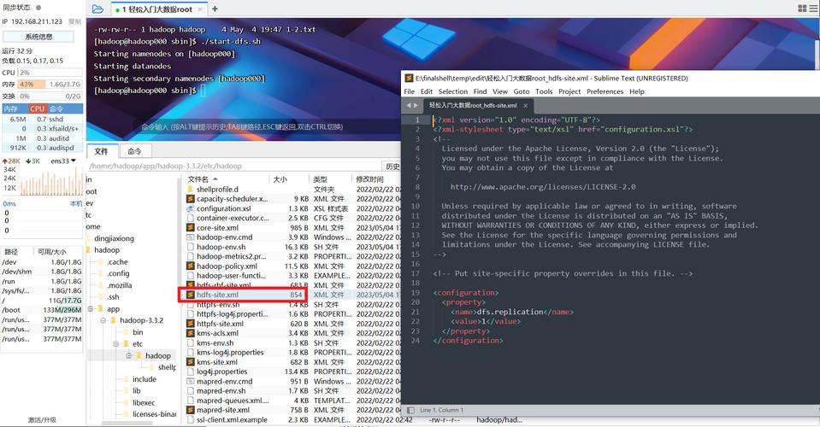Close the 轻松入门大数据root session tab

click(x=200, y=9)
